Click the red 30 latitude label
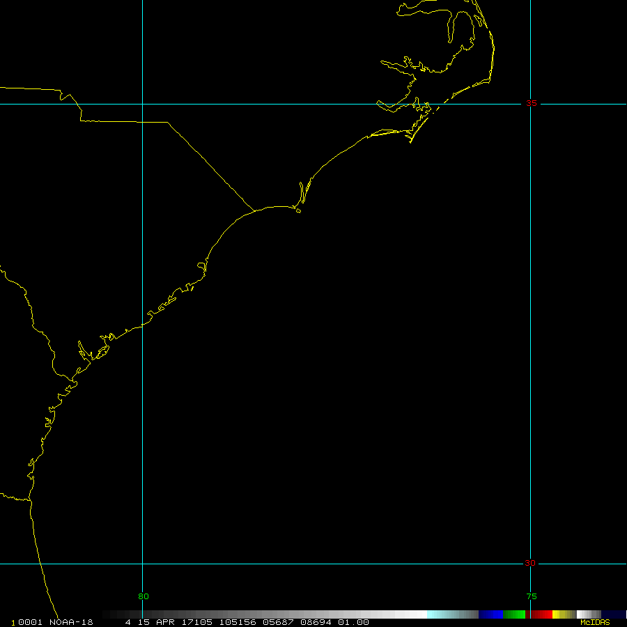The image size is (627, 627). tap(530, 563)
